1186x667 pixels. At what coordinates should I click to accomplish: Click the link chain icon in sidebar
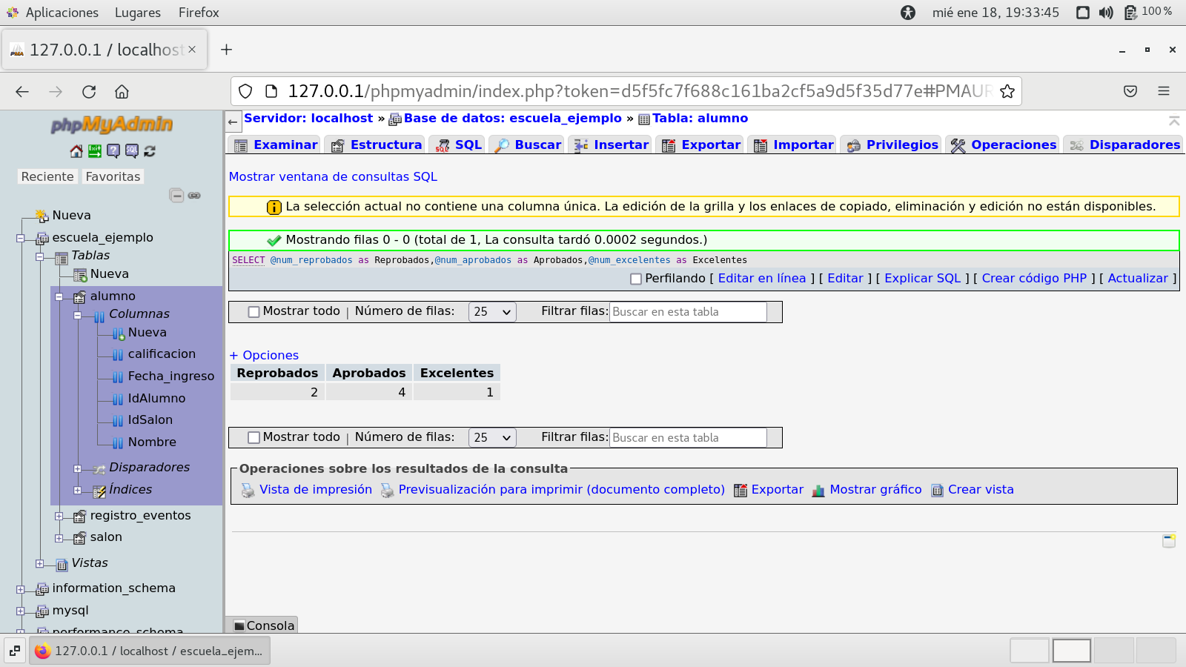[194, 196]
